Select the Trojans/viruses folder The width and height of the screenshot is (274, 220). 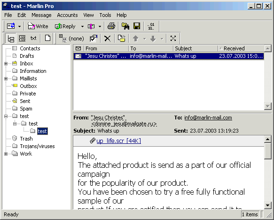click(37, 146)
